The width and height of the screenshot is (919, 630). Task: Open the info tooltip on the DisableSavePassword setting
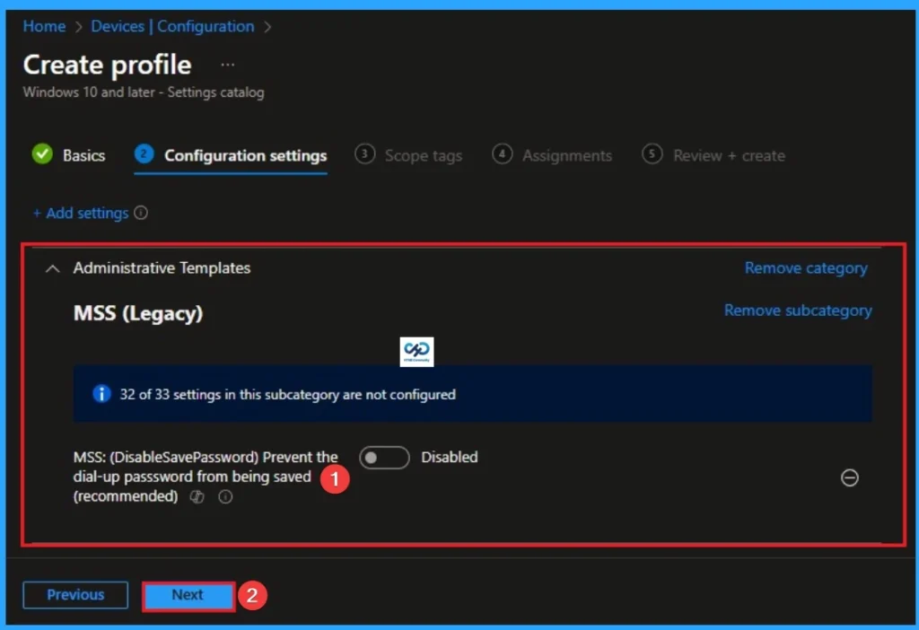pyautogui.click(x=225, y=496)
